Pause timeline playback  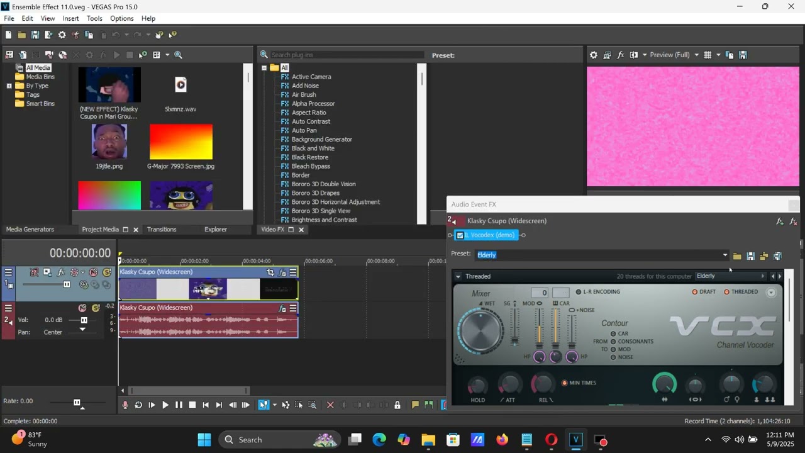pyautogui.click(x=179, y=405)
